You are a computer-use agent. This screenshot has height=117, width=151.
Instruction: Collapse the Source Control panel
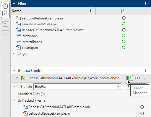[14, 71]
